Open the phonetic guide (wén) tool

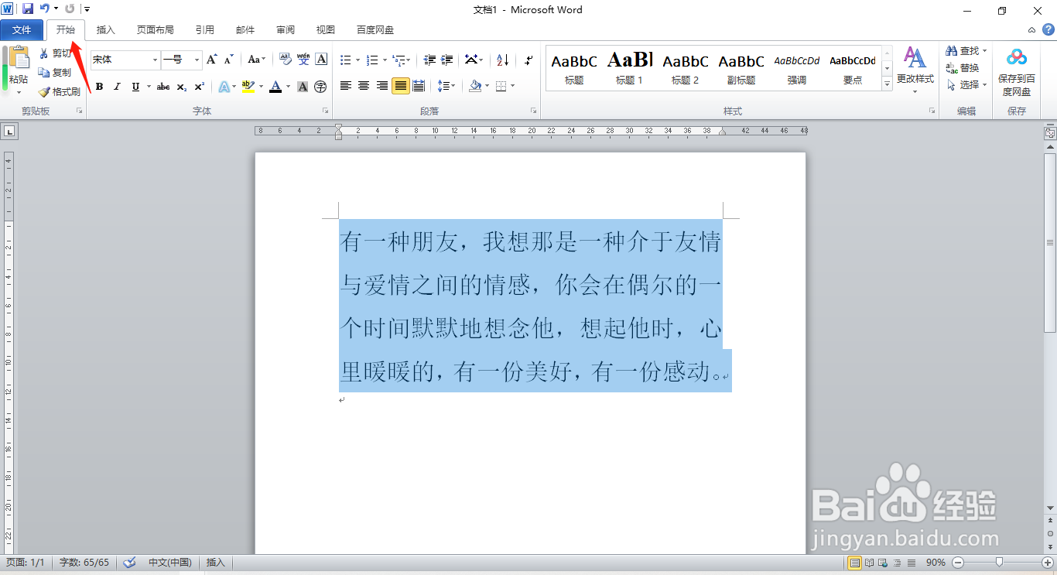[x=303, y=60]
